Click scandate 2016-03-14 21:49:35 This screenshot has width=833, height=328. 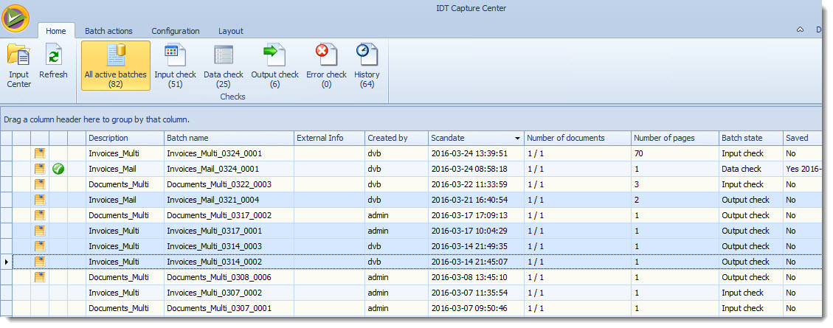[x=469, y=246]
